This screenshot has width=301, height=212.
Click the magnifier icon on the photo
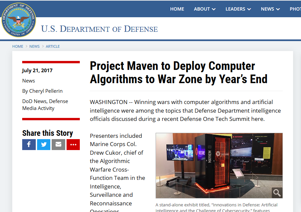(277, 192)
